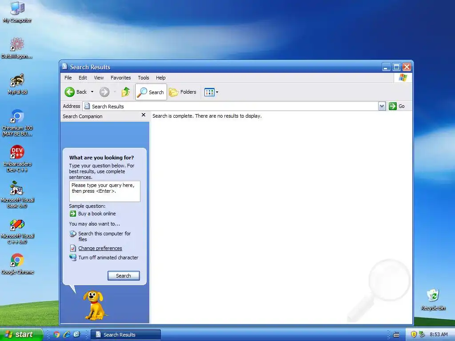Open the View menu
The height and width of the screenshot is (341, 455).
[99, 78]
